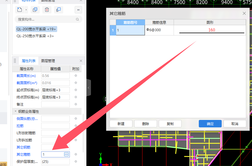Click the 拉筋 value field
This screenshot has height=166, width=252.
tap(55, 126)
